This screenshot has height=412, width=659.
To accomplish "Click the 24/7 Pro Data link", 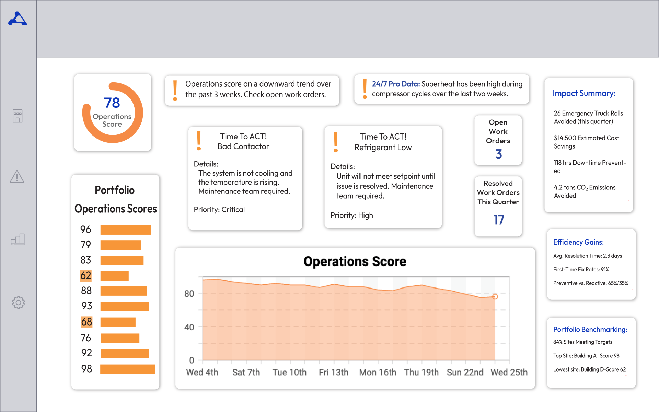I will tap(396, 84).
